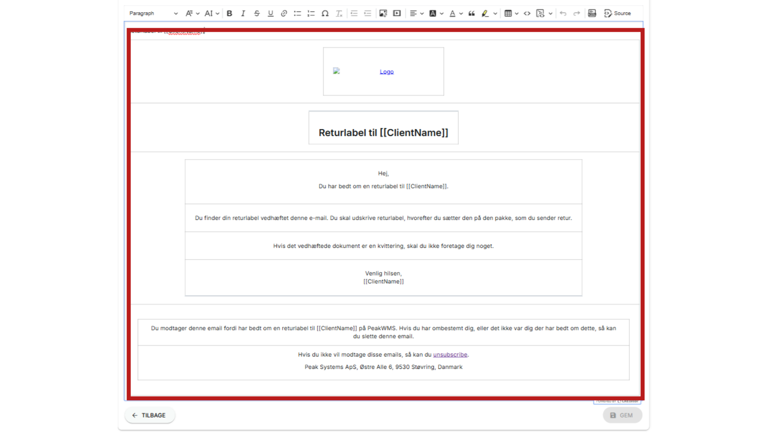Screen dimensions: 771x434
Task: Redo the last edit
Action: point(577,13)
